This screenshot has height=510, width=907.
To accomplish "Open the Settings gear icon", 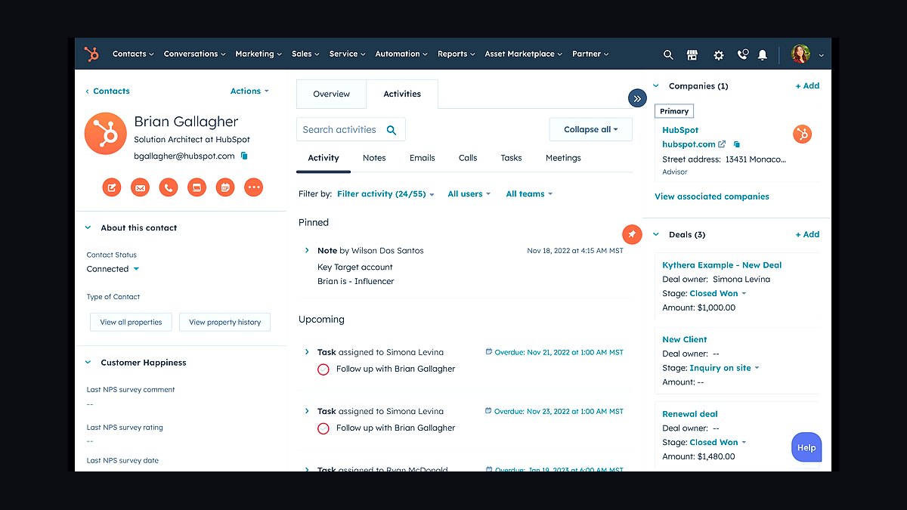I will click(719, 54).
